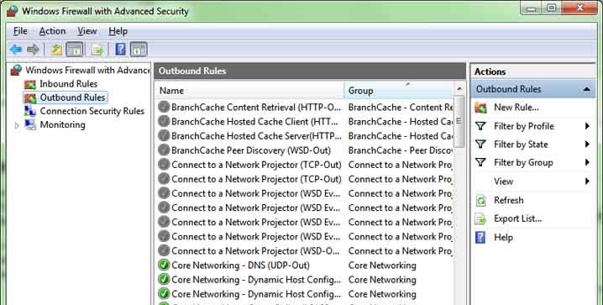Screen dimensions: 603x305
Task: Click the Forward arrow in the toolbar
Action: coord(33,50)
